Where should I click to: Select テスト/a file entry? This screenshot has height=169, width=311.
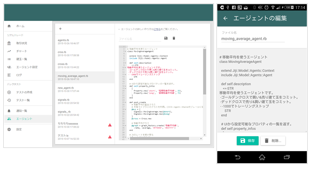point(85,137)
